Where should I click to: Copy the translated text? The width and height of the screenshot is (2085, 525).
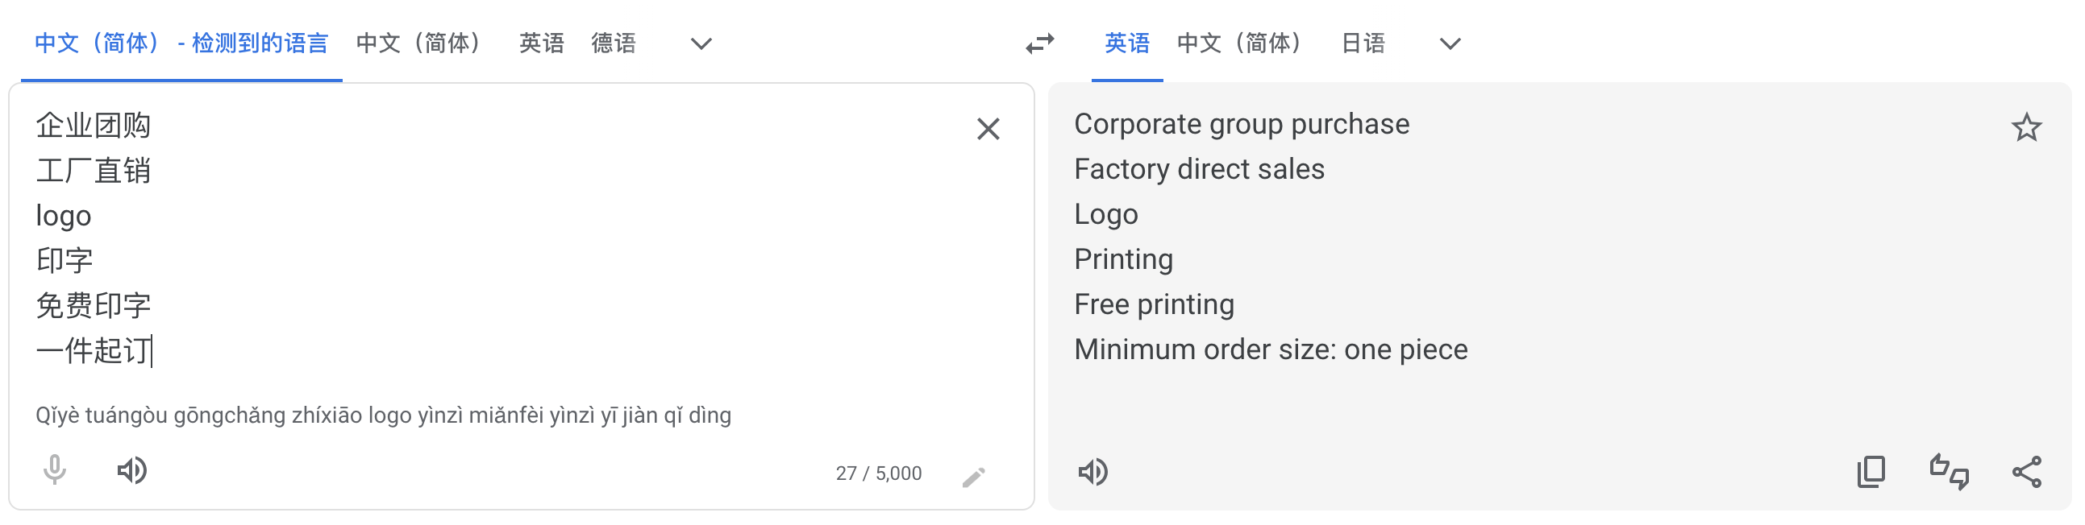pos(1872,472)
